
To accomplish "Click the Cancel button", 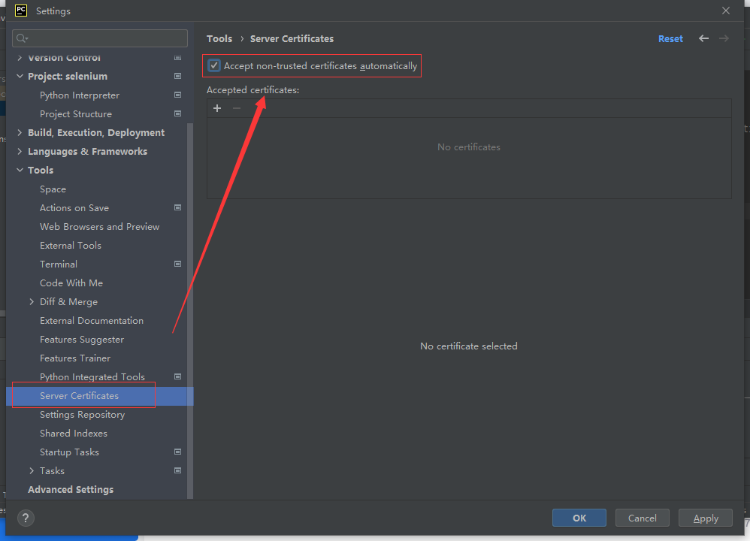I will tap(642, 518).
